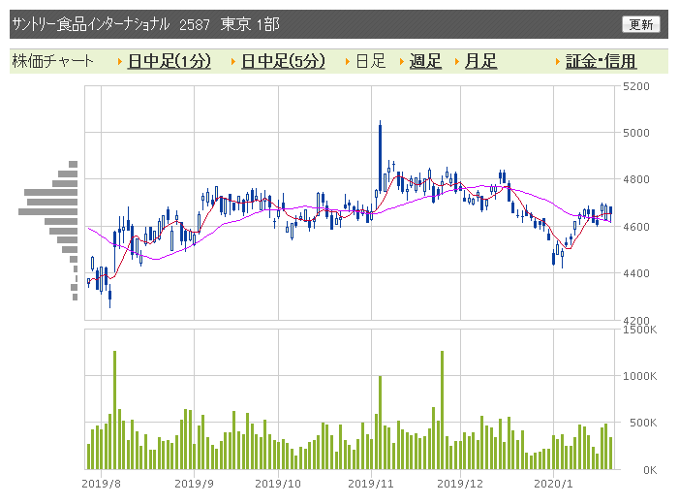Click the company title サントリー食品インターナショナル
679x504 pixels.
(90, 24)
